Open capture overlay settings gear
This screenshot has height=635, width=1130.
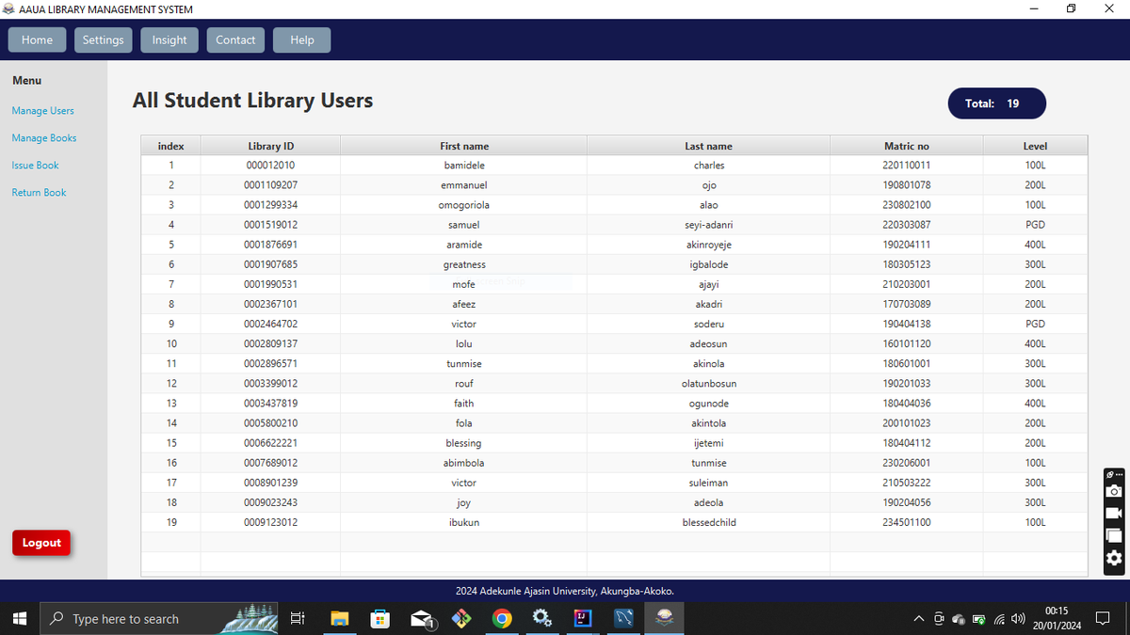coord(1114,558)
